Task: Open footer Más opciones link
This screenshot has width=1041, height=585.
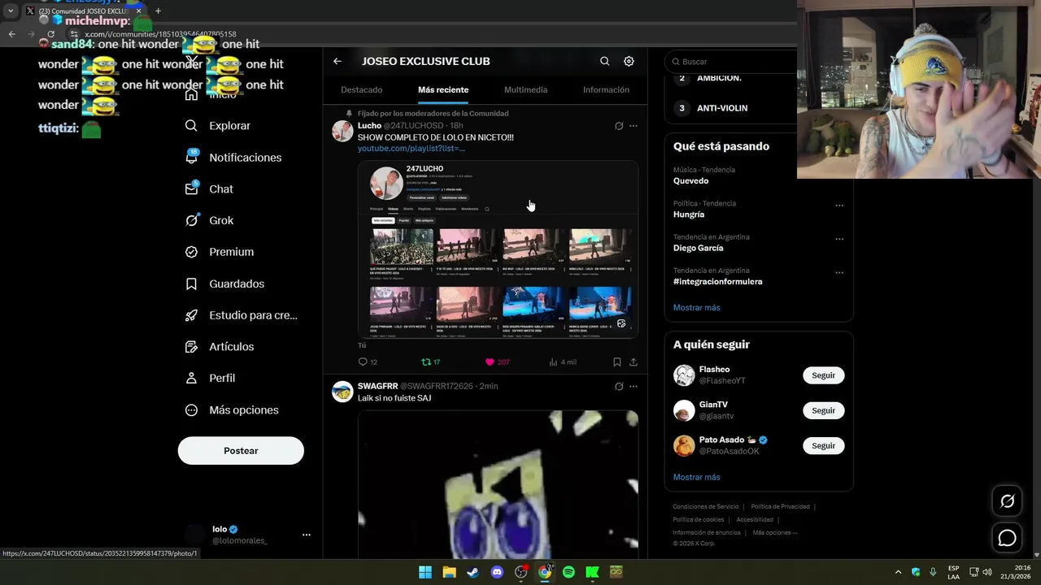Action: pos(774,533)
